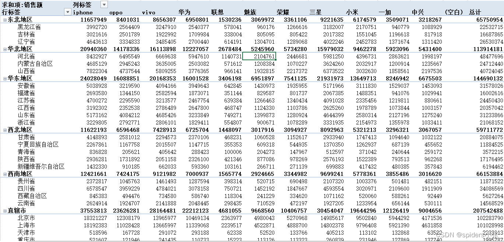The width and height of the screenshot is (504, 242).
Task: Select the iphone column header
Action: [x=83, y=12]
